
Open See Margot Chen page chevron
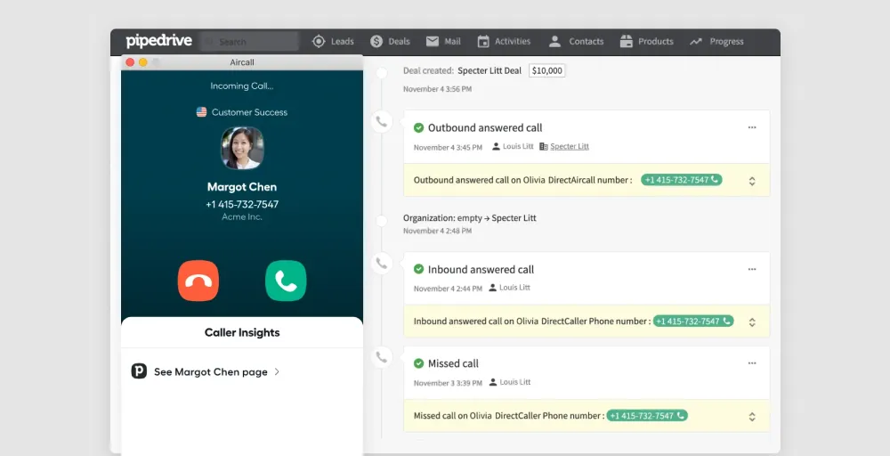click(277, 372)
